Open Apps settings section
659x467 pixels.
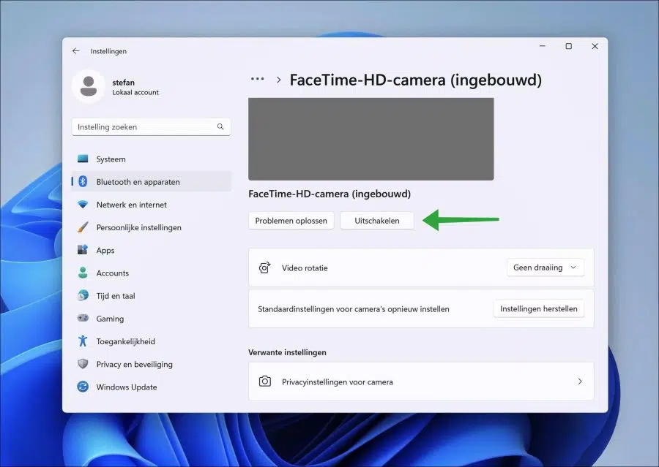pyautogui.click(x=152, y=250)
